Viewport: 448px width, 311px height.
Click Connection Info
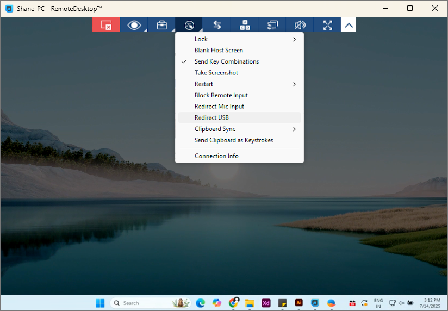tap(216, 156)
